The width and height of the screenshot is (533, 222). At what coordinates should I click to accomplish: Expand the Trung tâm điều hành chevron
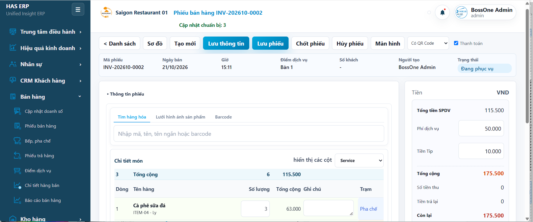81,32
